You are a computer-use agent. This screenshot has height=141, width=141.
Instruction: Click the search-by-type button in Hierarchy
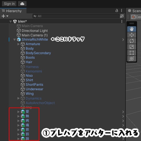[122, 16]
